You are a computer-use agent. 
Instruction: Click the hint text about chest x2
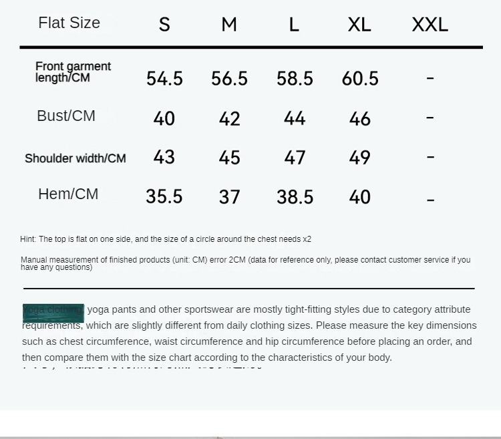coord(166,239)
